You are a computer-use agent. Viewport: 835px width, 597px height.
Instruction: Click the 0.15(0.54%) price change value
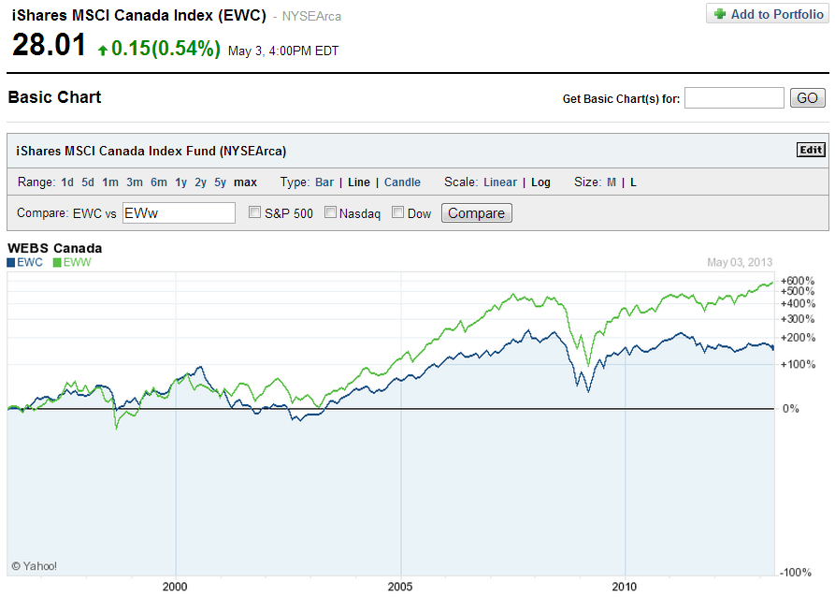pyautogui.click(x=166, y=49)
